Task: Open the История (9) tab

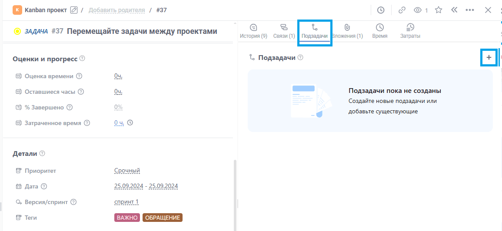Action: (x=253, y=31)
